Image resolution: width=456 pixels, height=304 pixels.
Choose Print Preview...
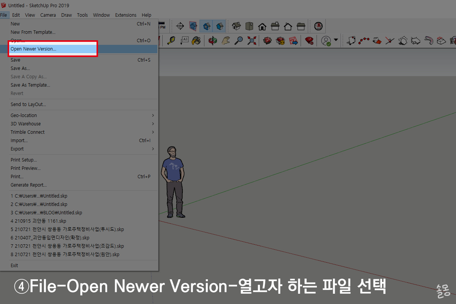tap(79, 168)
